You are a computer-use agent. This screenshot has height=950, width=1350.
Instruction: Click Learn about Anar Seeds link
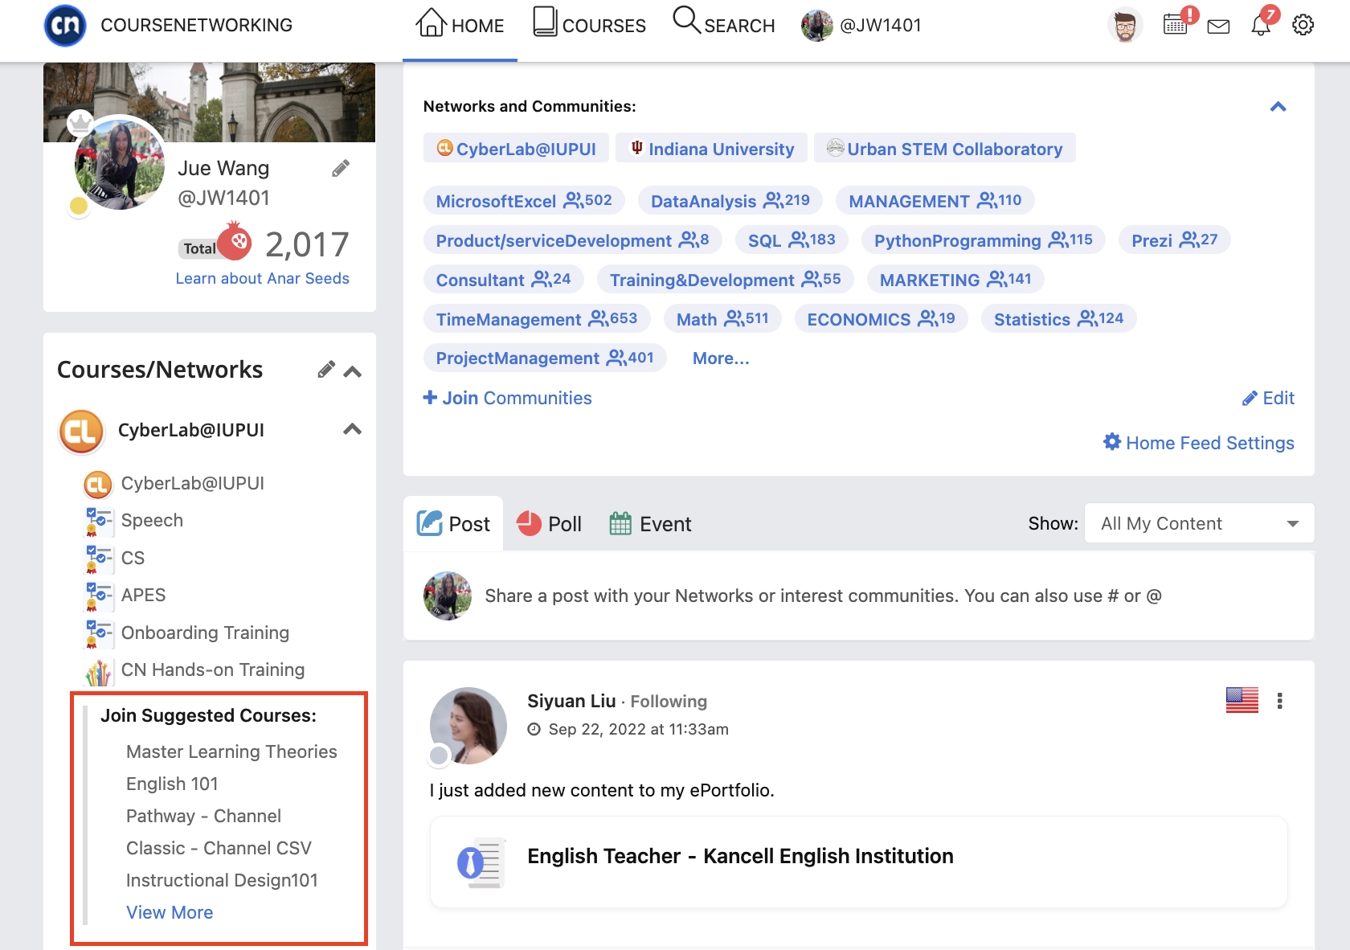click(x=263, y=278)
